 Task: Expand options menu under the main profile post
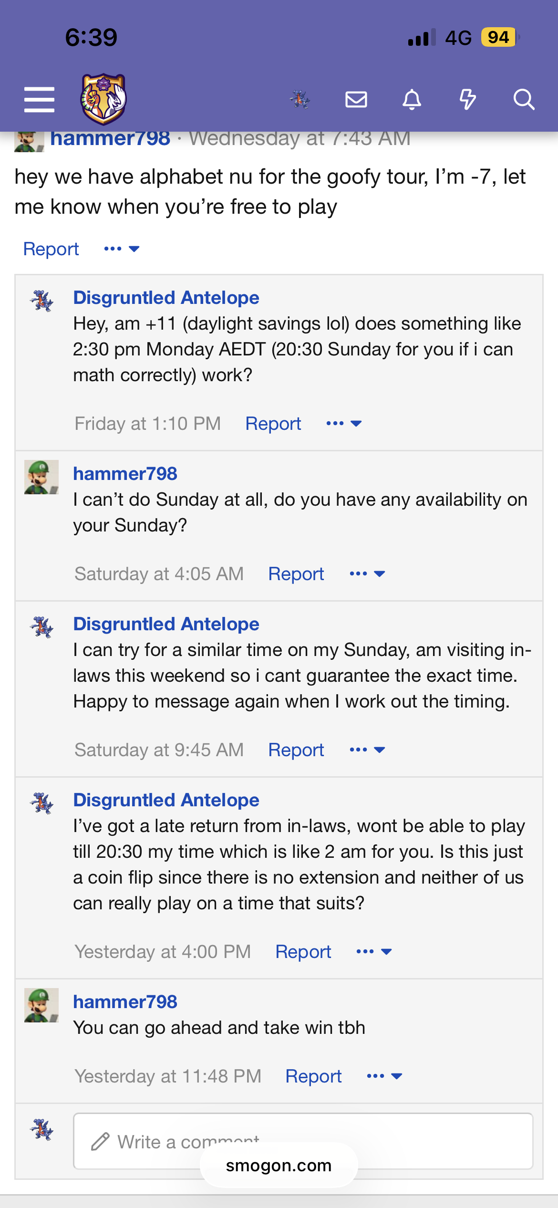[x=122, y=249]
